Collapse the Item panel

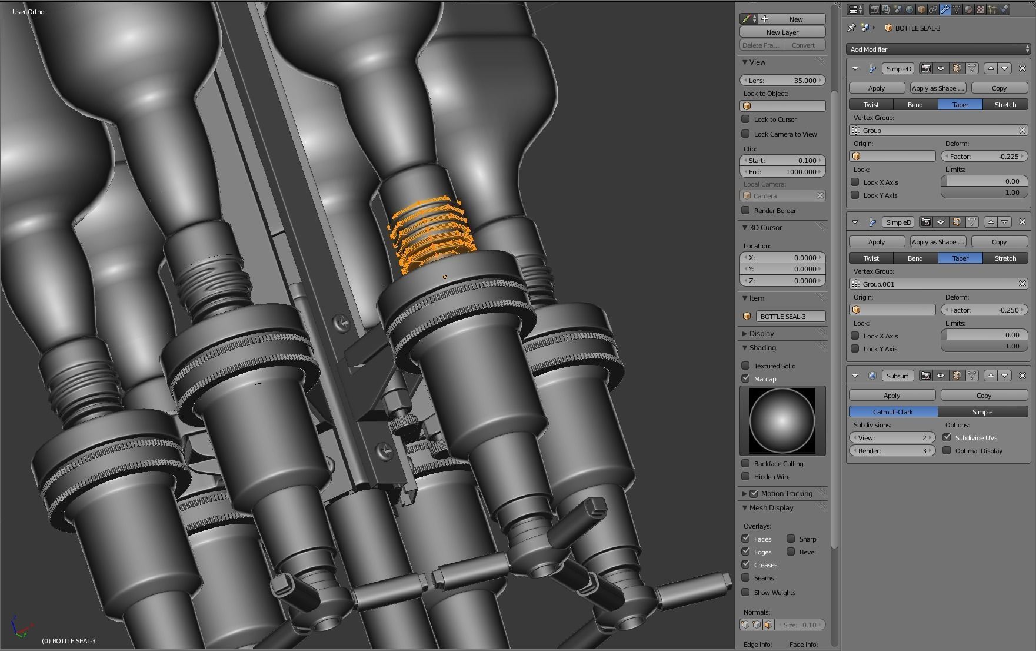tap(745, 298)
